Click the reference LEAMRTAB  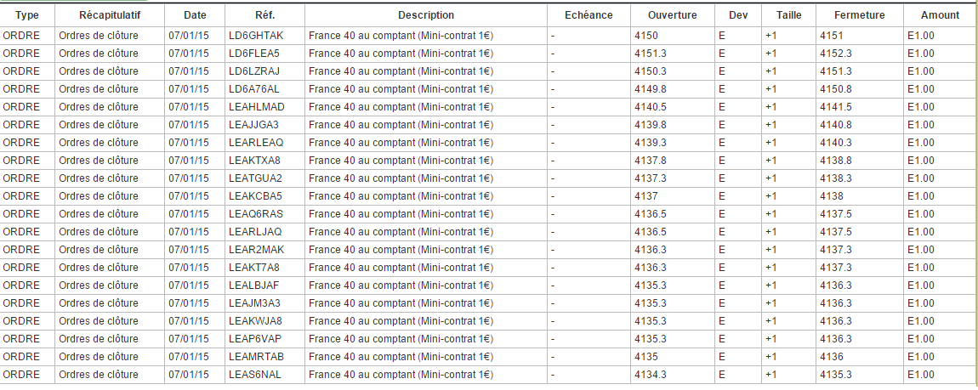tap(256, 357)
